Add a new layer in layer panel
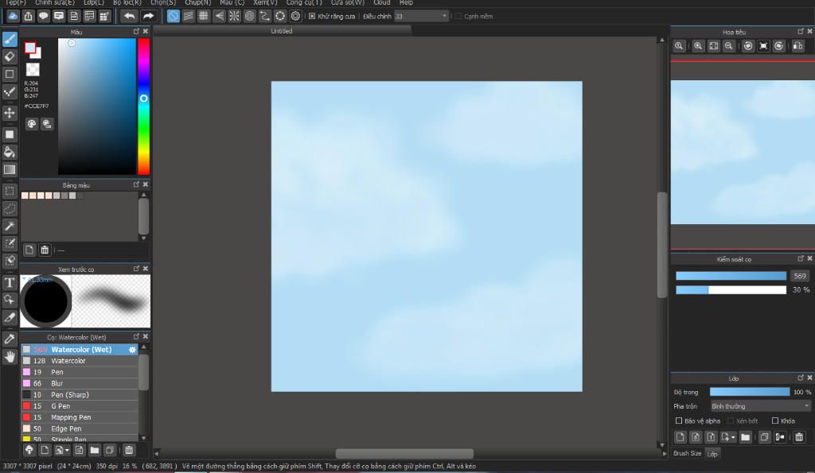 tap(680, 437)
